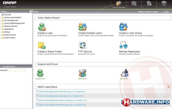Click the Create Multiple Users icon
Viewport: 172px width, 109px height.
[x=83, y=27]
